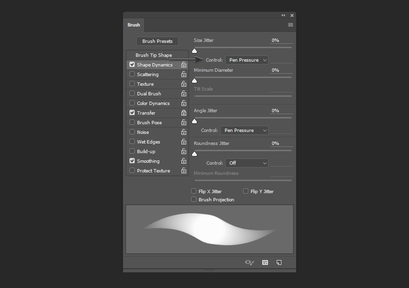Viewport: 409px width, 288px height.
Task: Select the Scattering row label
Action: pyautogui.click(x=148, y=75)
